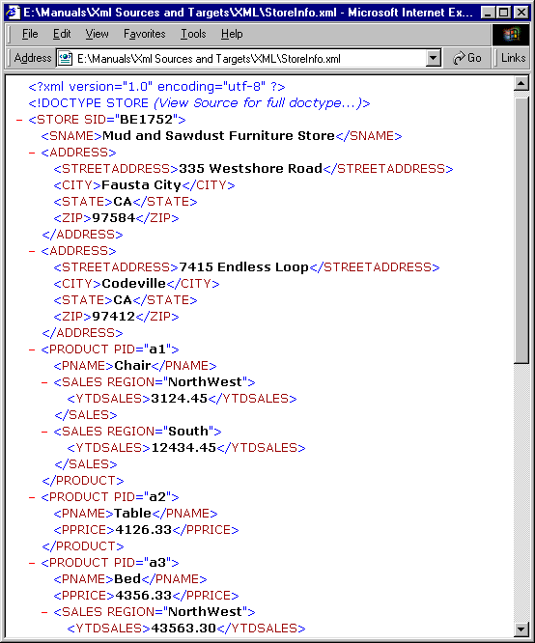Open the Links toolbar

point(513,58)
